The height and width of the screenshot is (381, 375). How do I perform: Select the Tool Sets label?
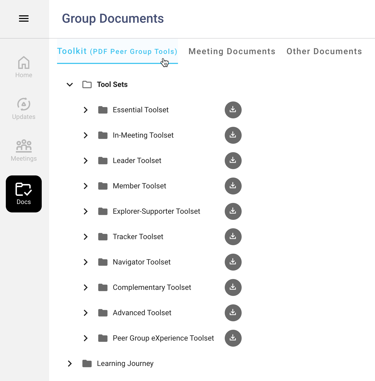pos(112,85)
